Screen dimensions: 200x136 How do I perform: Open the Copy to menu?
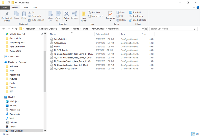click(x=58, y=16)
